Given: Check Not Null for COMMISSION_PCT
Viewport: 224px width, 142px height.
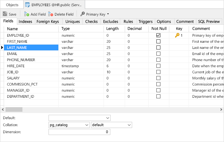Looking at the screenshot, I should (x=158, y=84).
